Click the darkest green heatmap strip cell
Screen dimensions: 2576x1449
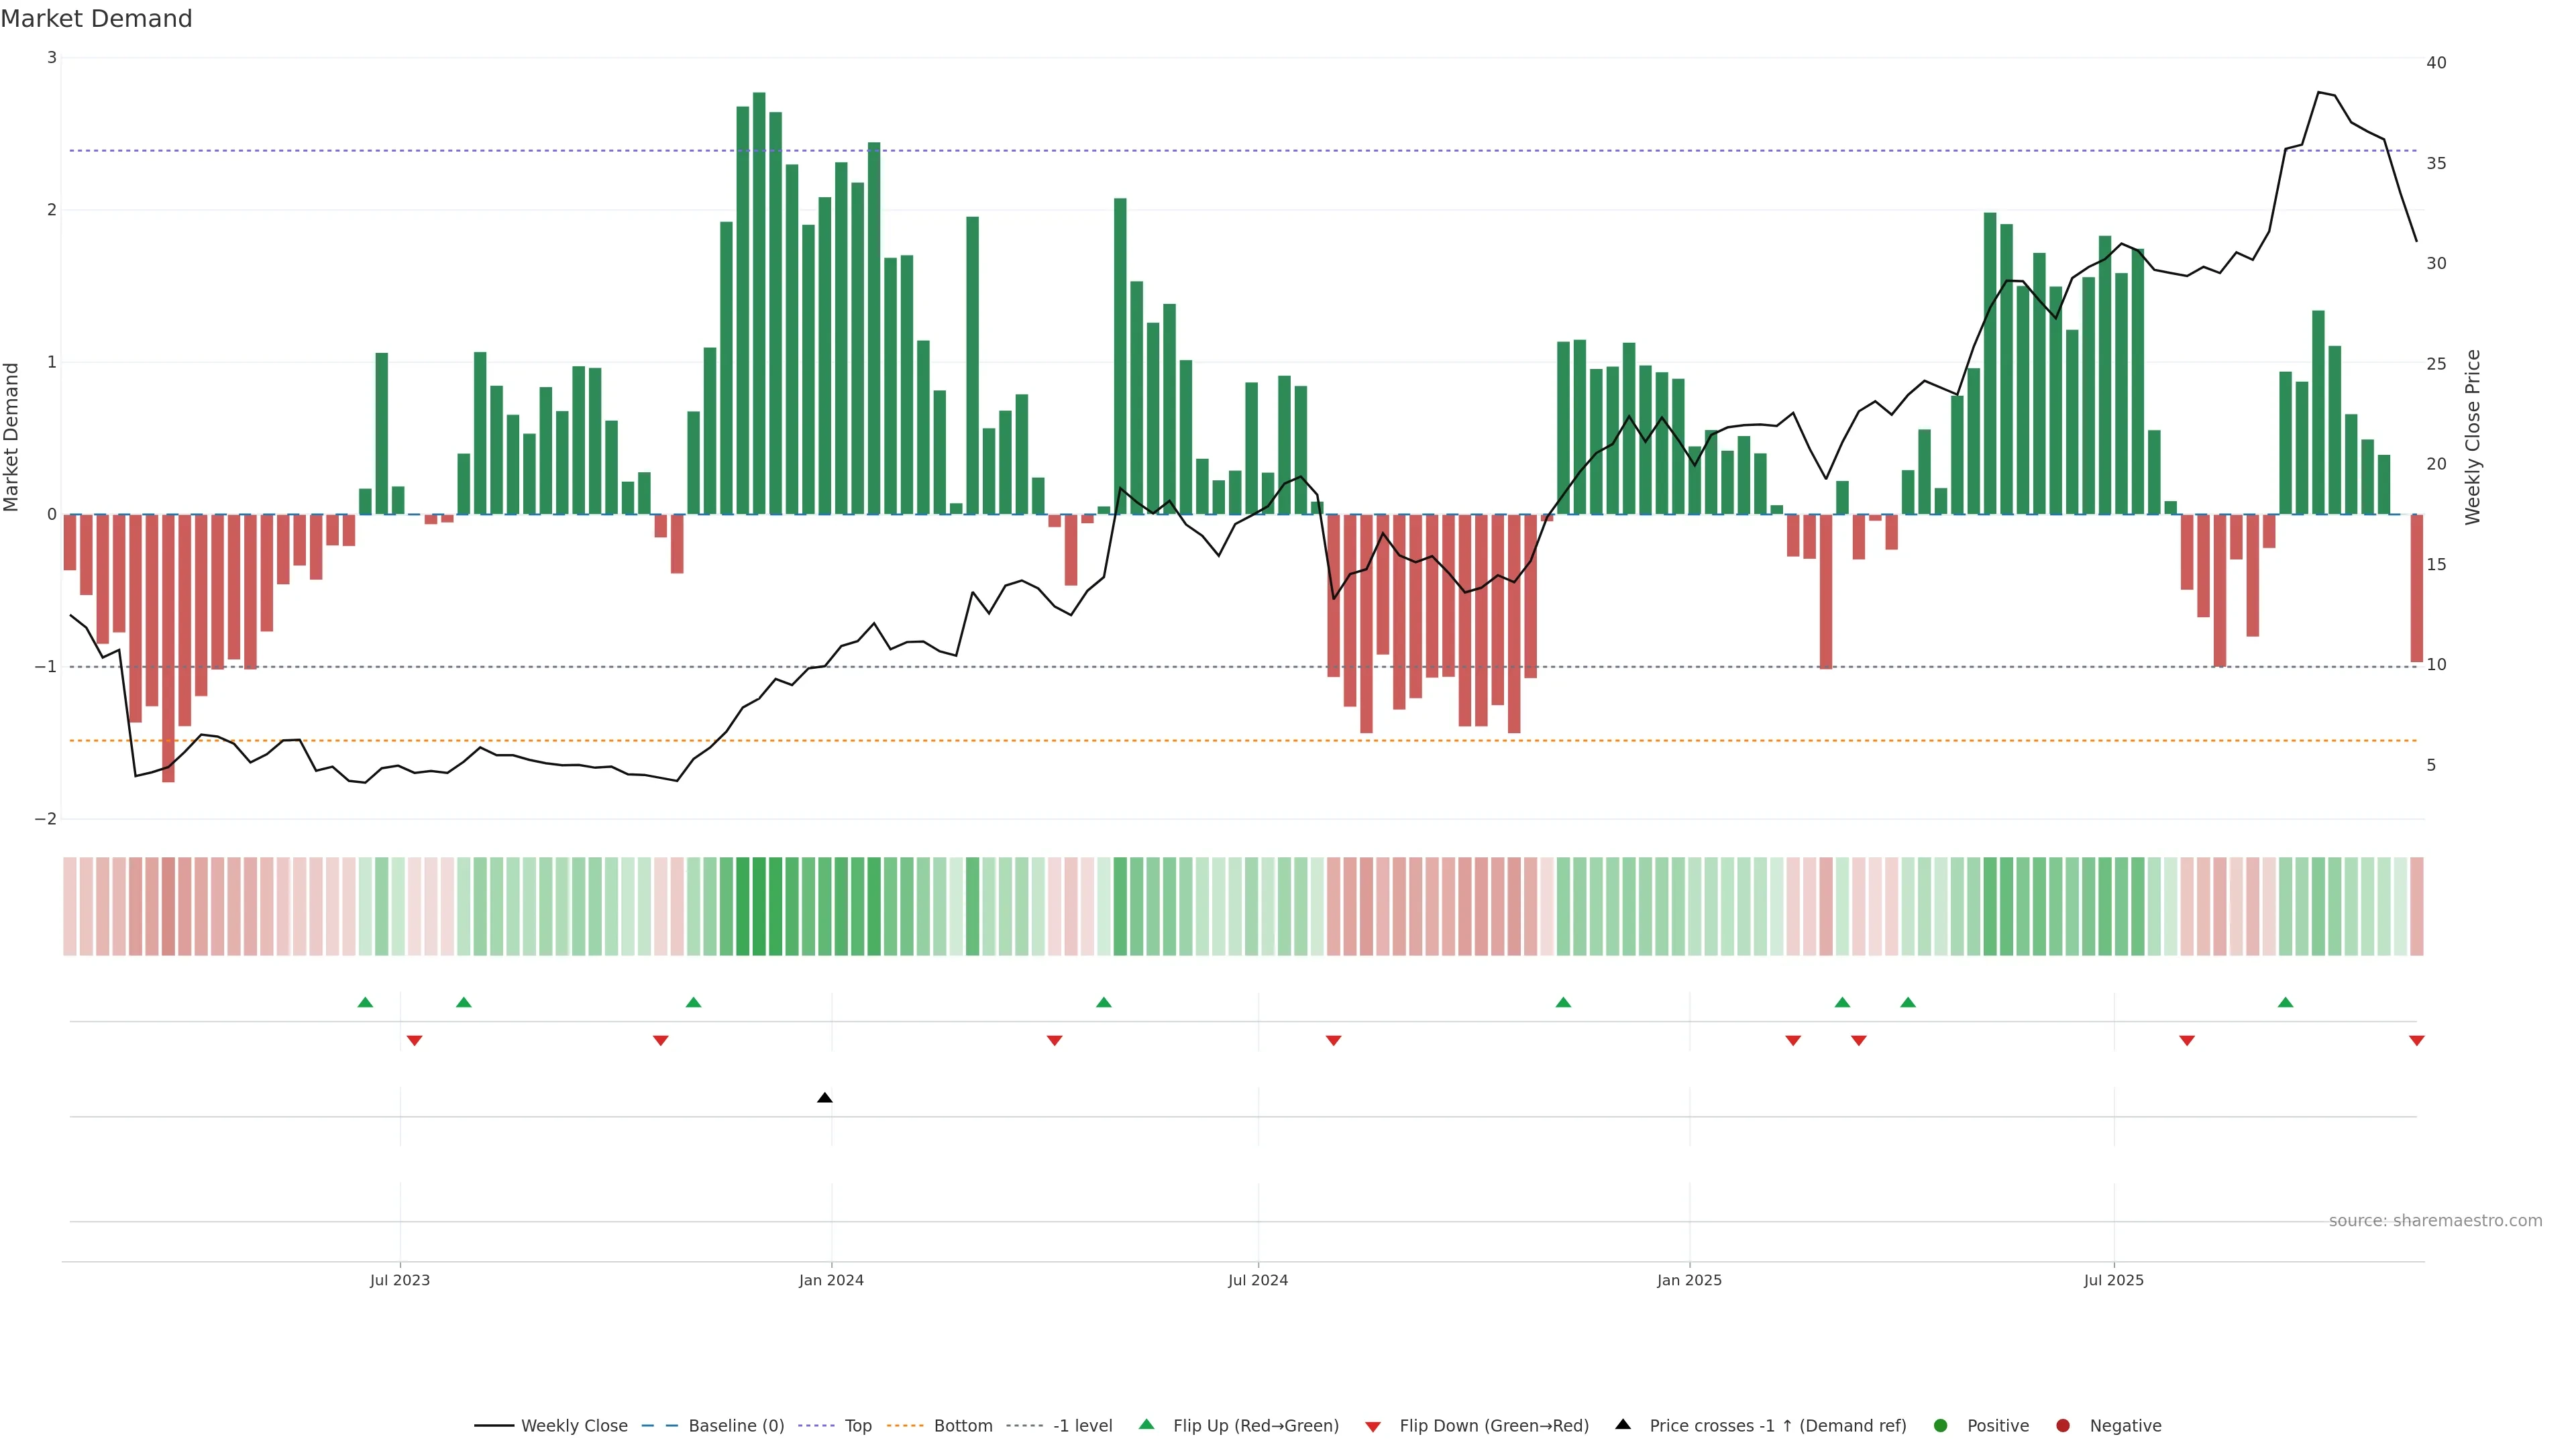pos(759,906)
